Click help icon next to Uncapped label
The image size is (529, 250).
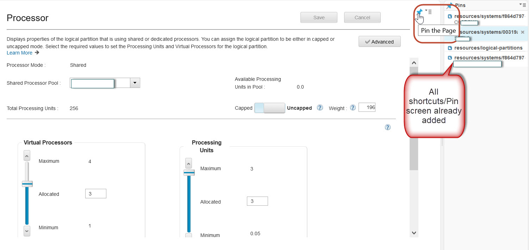click(x=320, y=108)
